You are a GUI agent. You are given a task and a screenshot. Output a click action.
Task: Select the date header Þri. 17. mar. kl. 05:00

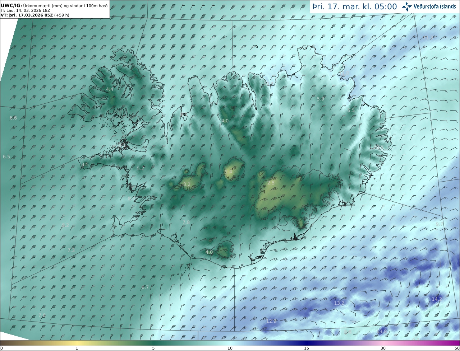pyautogui.click(x=355, y=6)
